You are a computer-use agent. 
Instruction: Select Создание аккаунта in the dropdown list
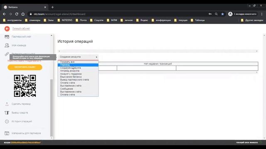pyautogui.click(x=78, y=68)
